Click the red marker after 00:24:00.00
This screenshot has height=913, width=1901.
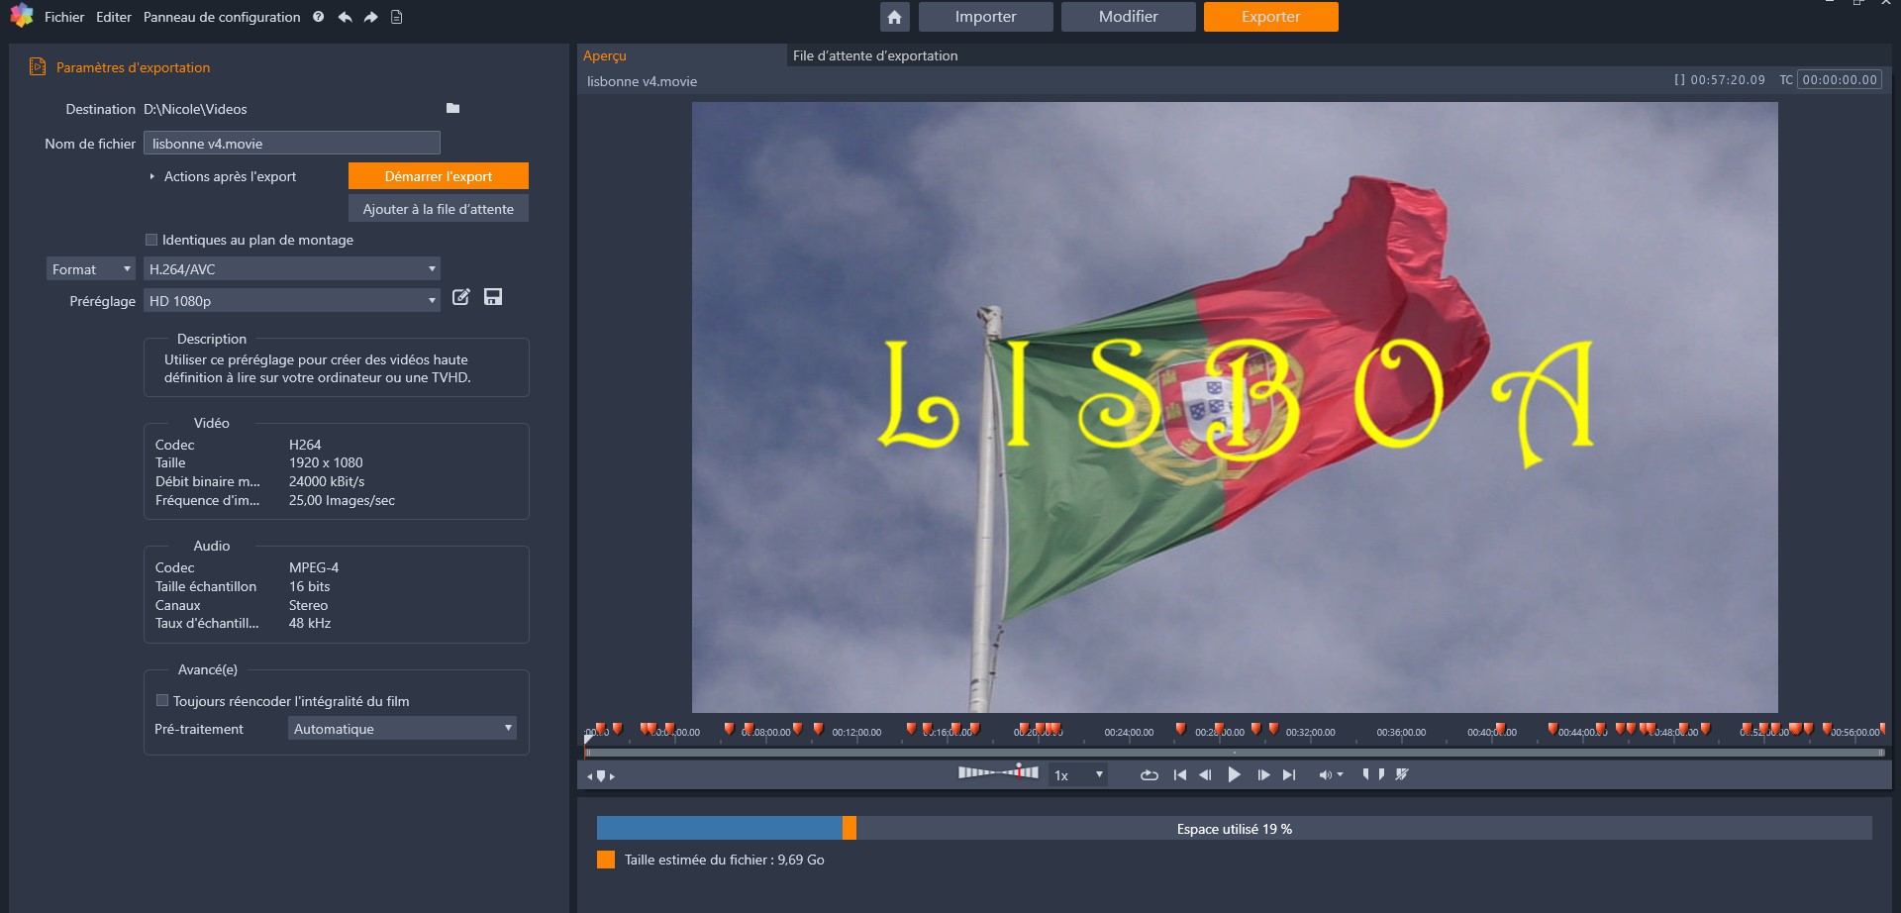click(x=1180, y=729)
